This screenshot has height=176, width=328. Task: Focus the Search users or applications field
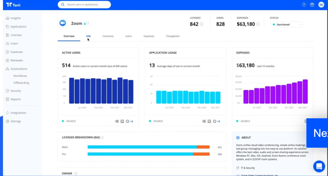(x=84, y=4)
